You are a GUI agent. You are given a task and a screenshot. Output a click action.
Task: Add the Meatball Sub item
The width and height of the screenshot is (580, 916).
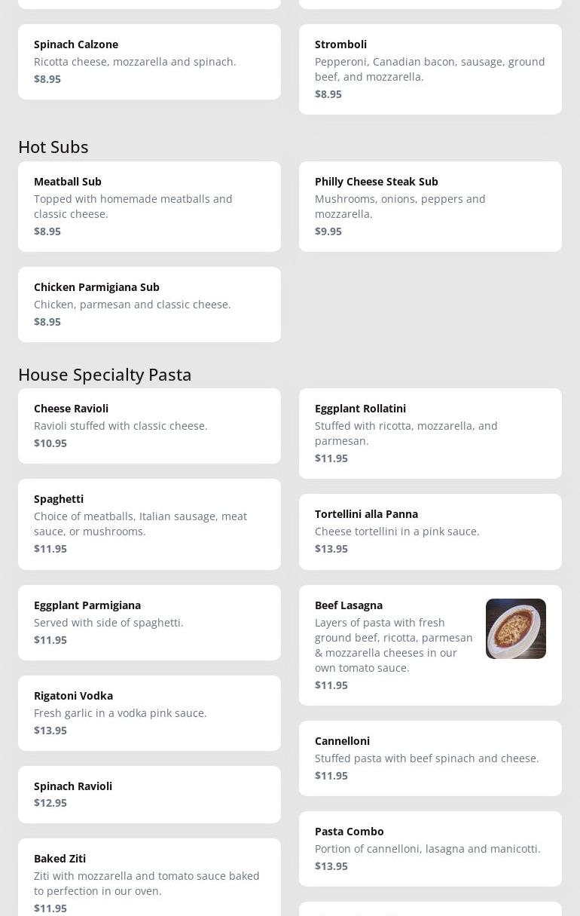pos(149,207)
